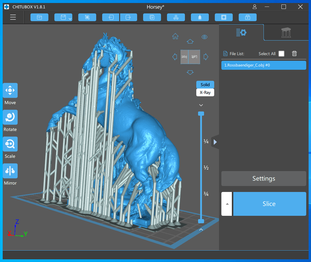Enable the Select All checkbox

point(281,54)
